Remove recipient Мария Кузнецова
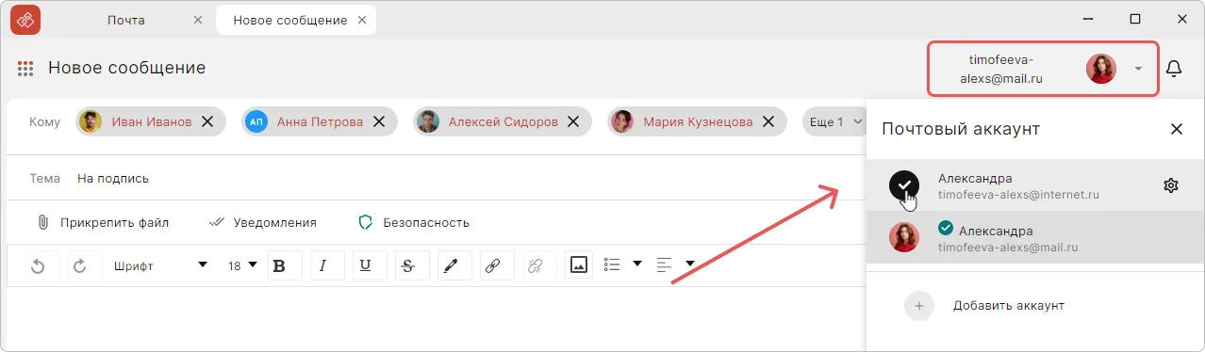The height and width of the screenshot is (352, 1205). (x=768, y=121)
